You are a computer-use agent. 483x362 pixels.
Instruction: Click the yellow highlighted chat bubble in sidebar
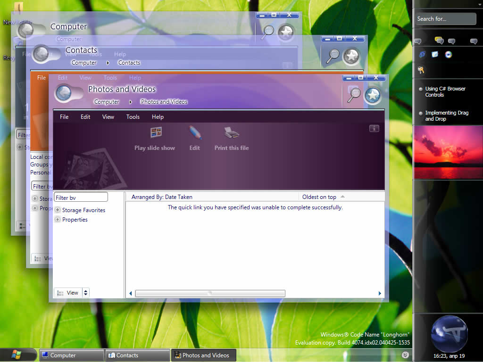[x=439, y=40]
